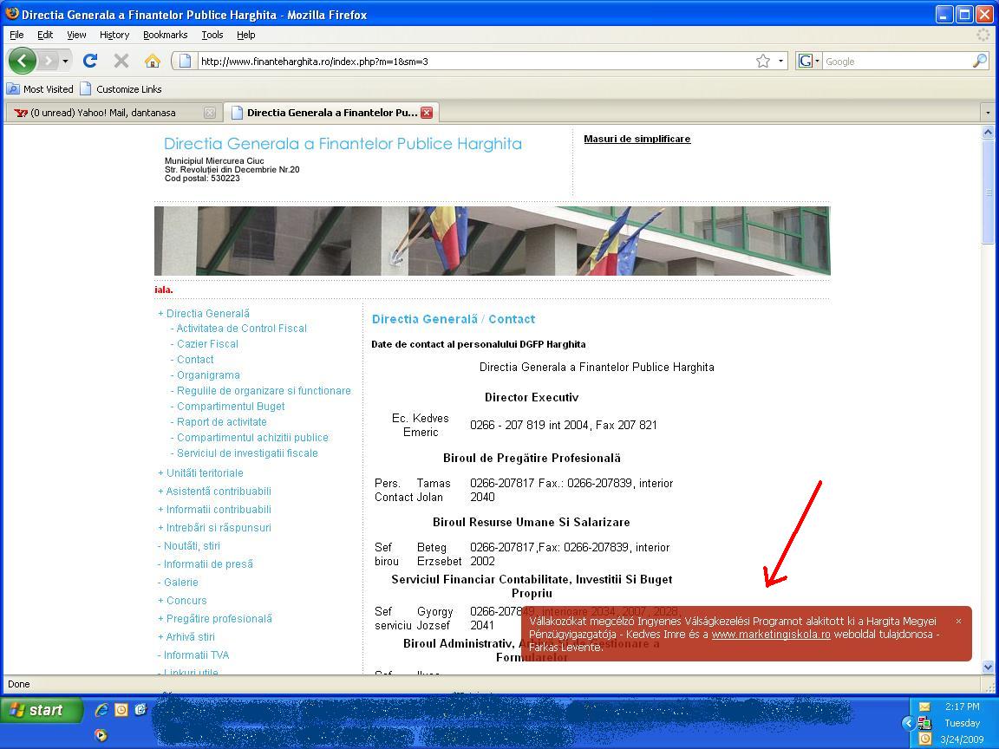This screenshot has height=749, width=999.
Task: Open the File menu
Action: (x=16, y=35)
